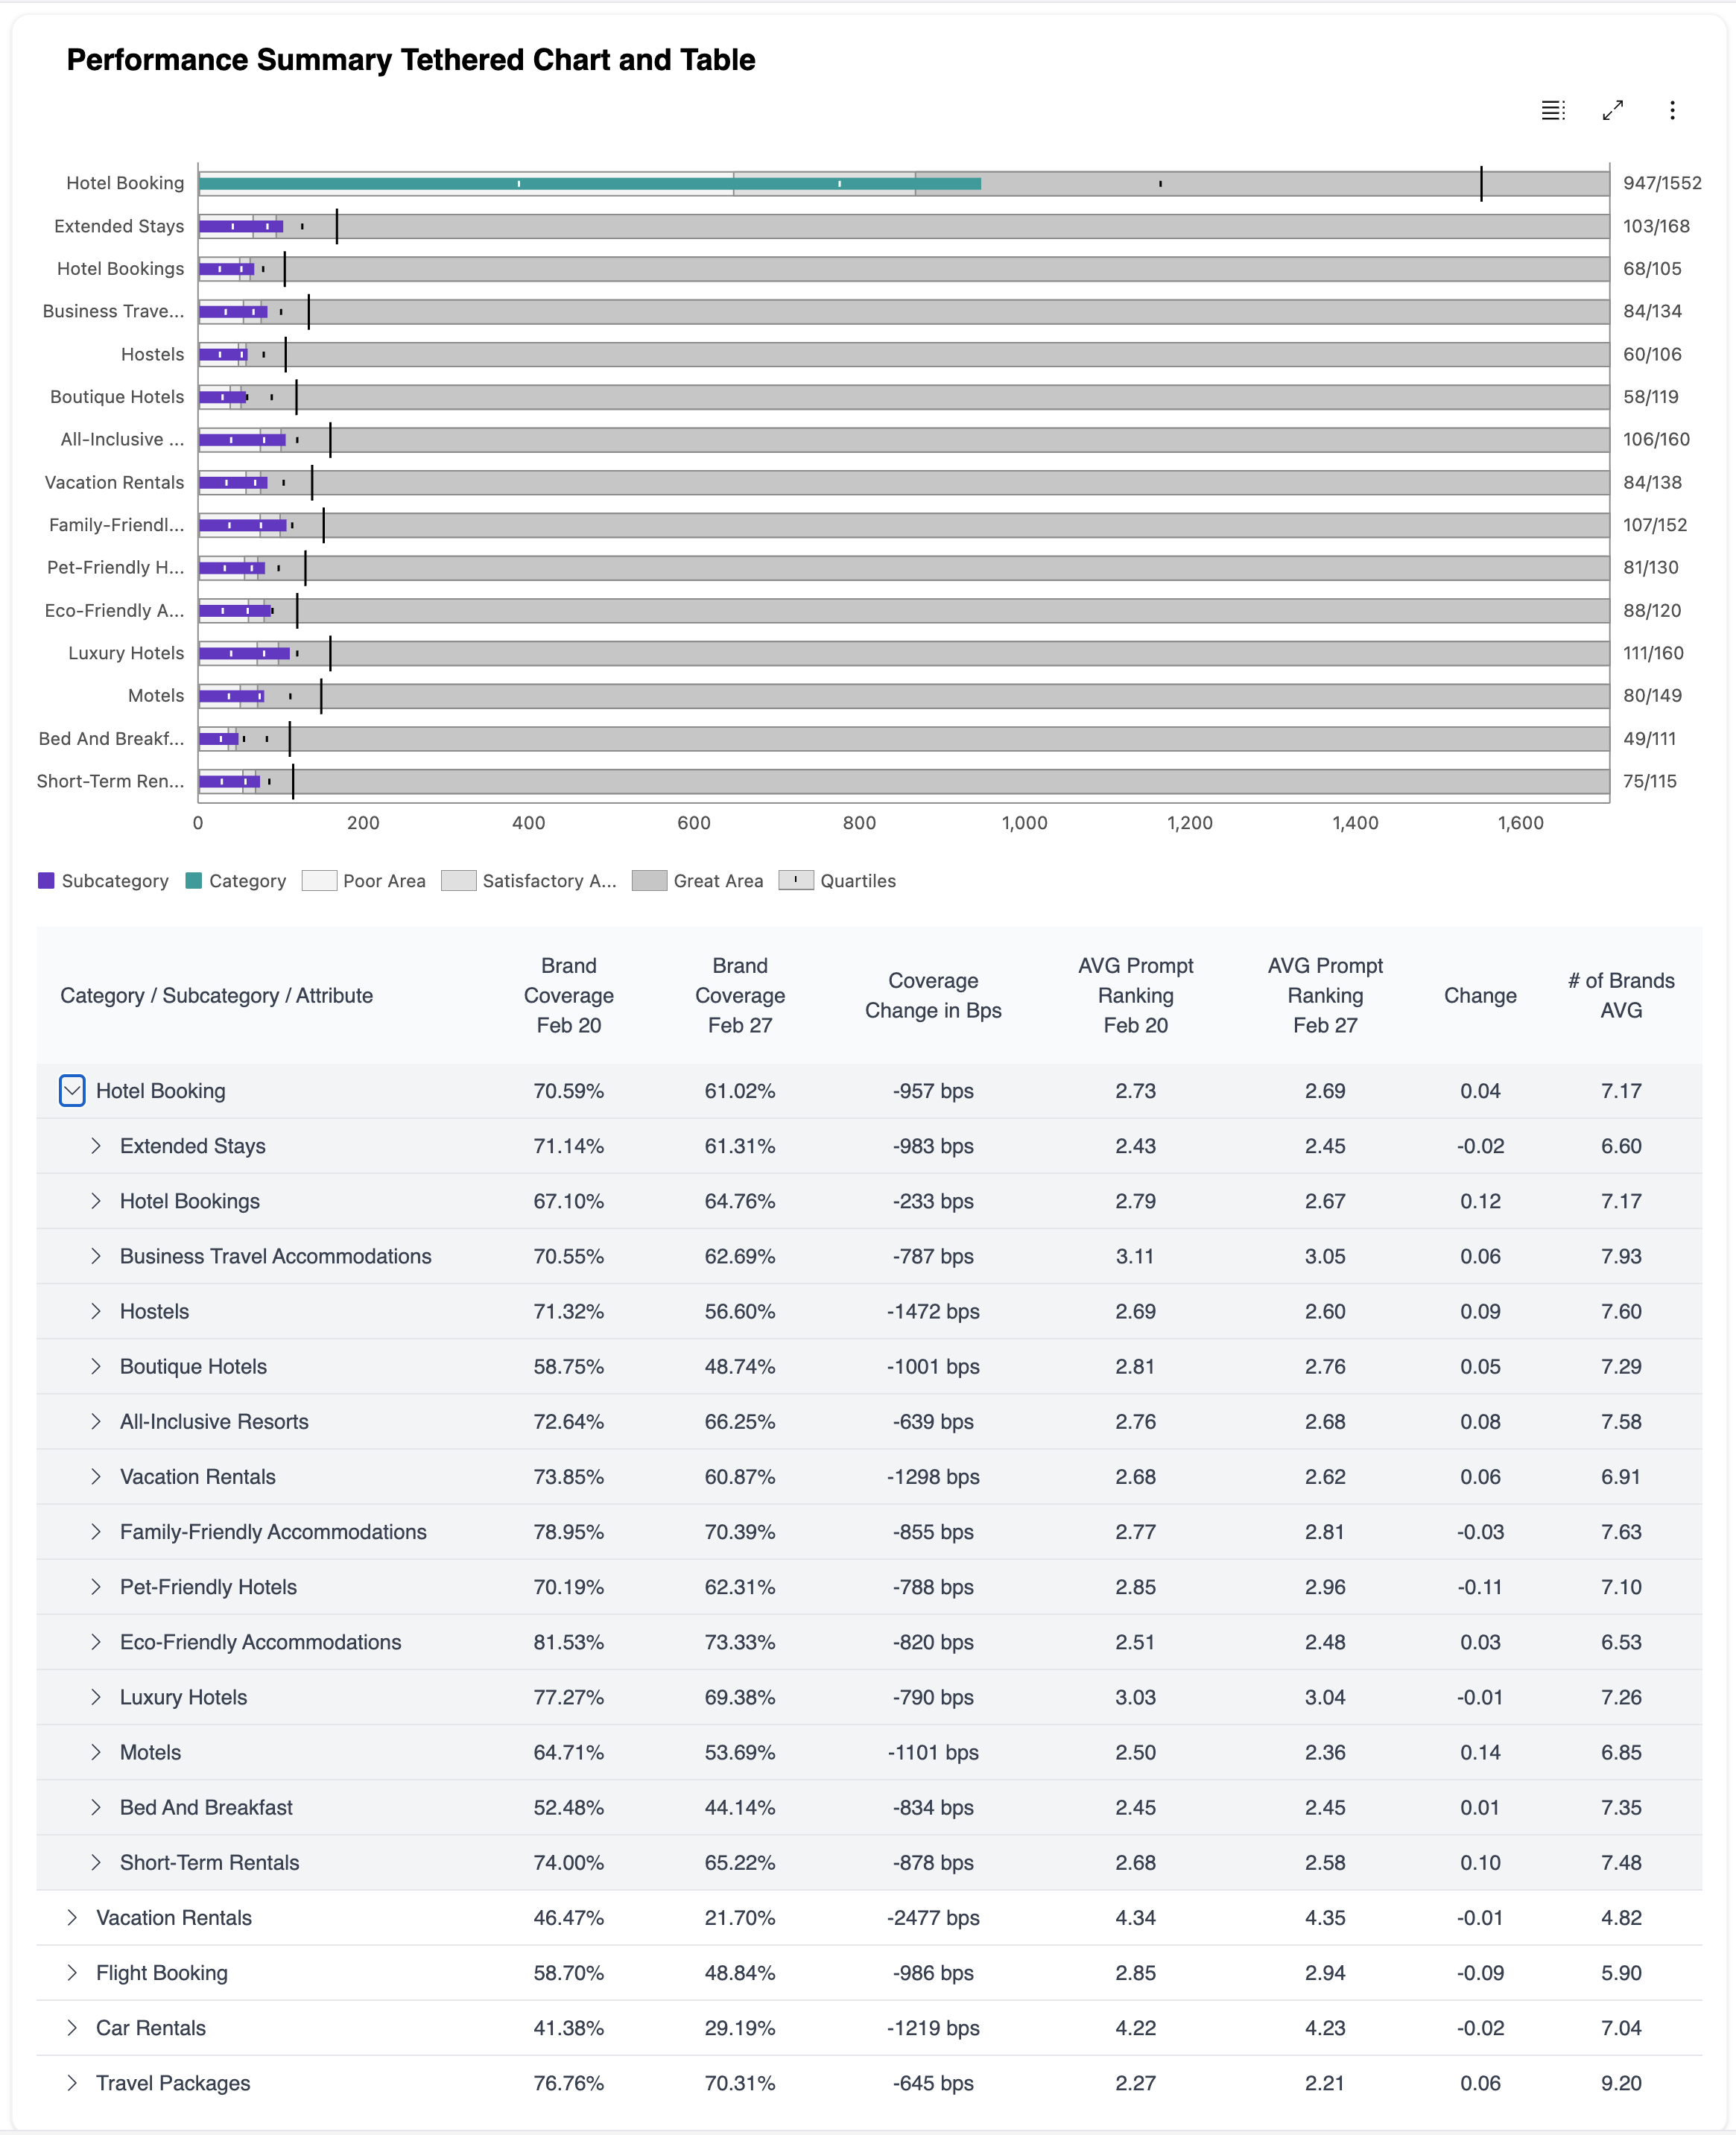Expand the Flight Booking category
The height and width of the screenshot is (2135, 1736).
tap(72, 1973)
